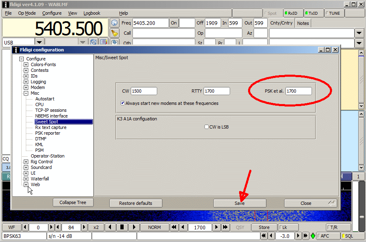Click left arrow beside waterfall value 84
Screen dimensions: 366x242
click(x=58, y=227)
